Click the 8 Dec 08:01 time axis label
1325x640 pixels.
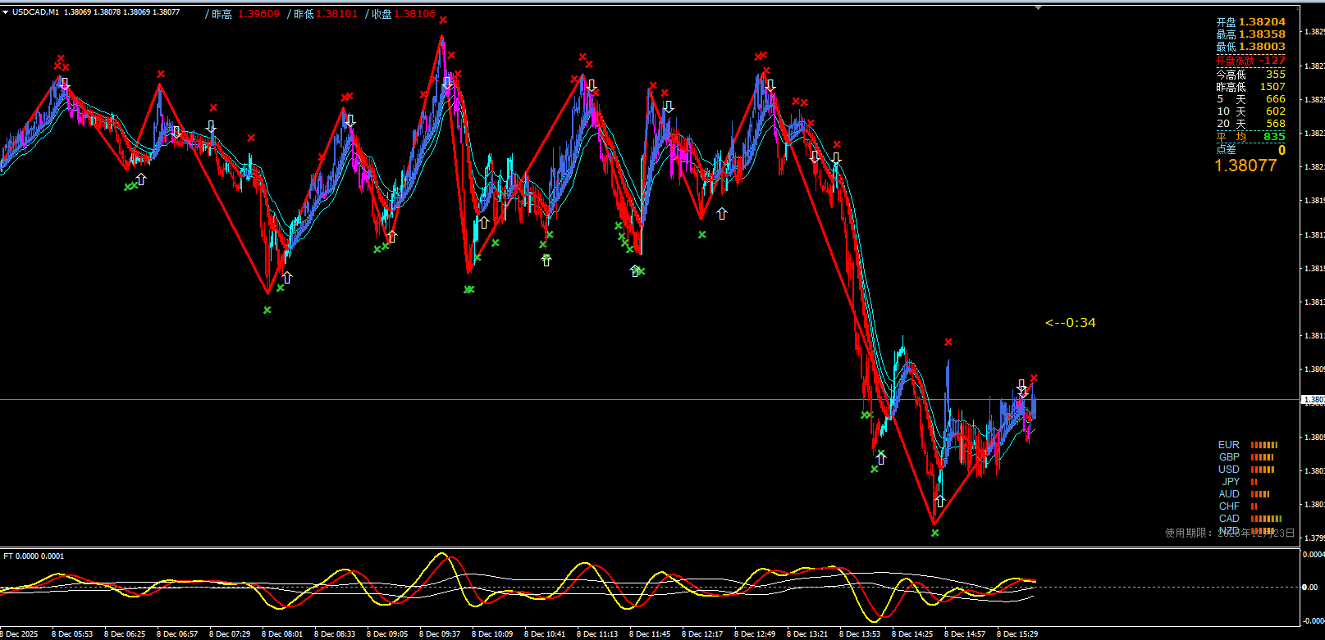coord(282,633)
